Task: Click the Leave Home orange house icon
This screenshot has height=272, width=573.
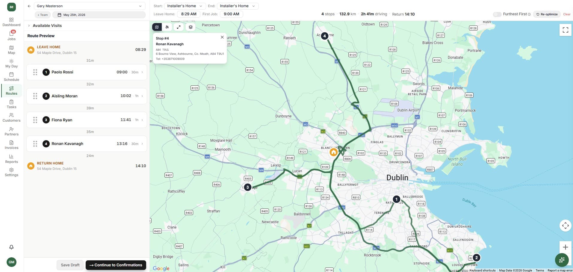Action: pos(31,50)
